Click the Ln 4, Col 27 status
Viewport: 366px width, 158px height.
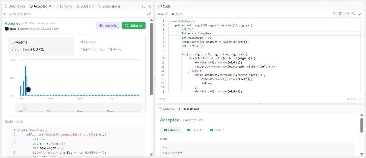click(354, 99)
